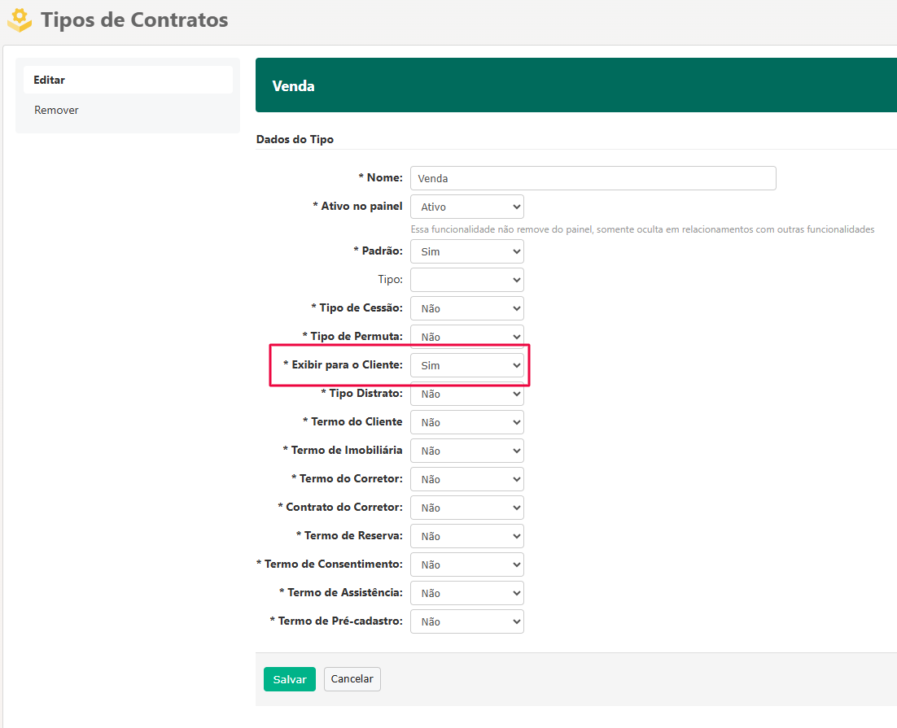Screen dimensions: 897x728
Task: Open the Termo de Pré-cadastro dropdown
Action: (466, 621)
